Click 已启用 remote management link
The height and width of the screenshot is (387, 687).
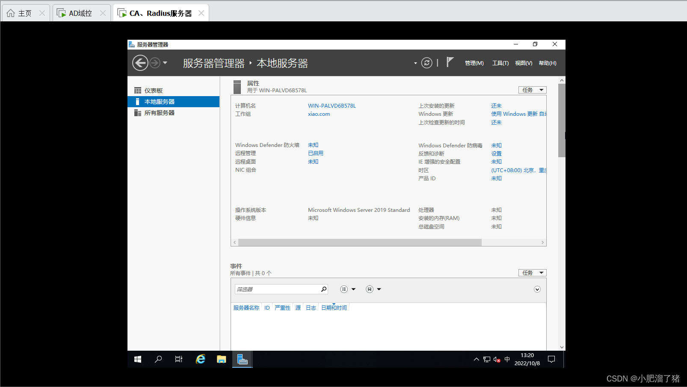pyautogui.click(x=316, y=153)
